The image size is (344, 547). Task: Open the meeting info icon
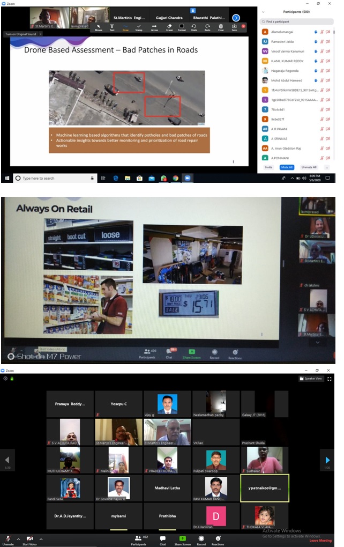pyautogui.click(x=5, y=379)
